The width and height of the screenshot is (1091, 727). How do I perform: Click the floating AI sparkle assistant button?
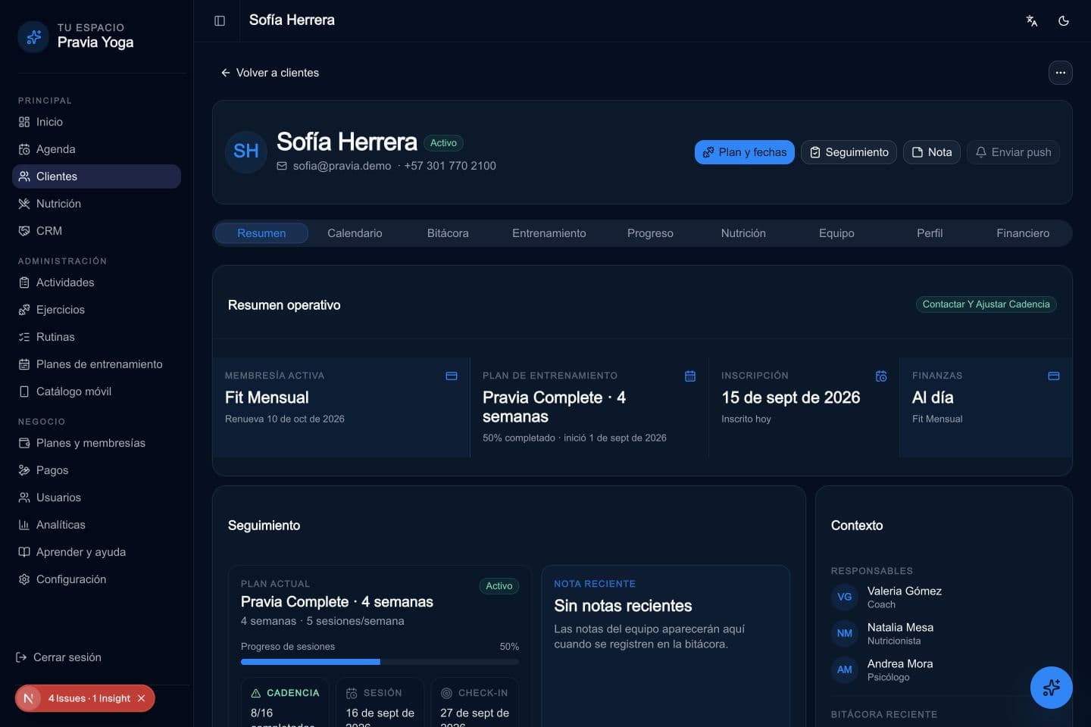click(1052, 688)
